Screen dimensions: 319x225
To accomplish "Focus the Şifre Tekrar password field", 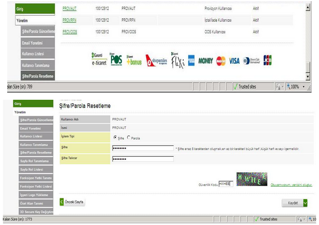I will [x=143, y=158].
